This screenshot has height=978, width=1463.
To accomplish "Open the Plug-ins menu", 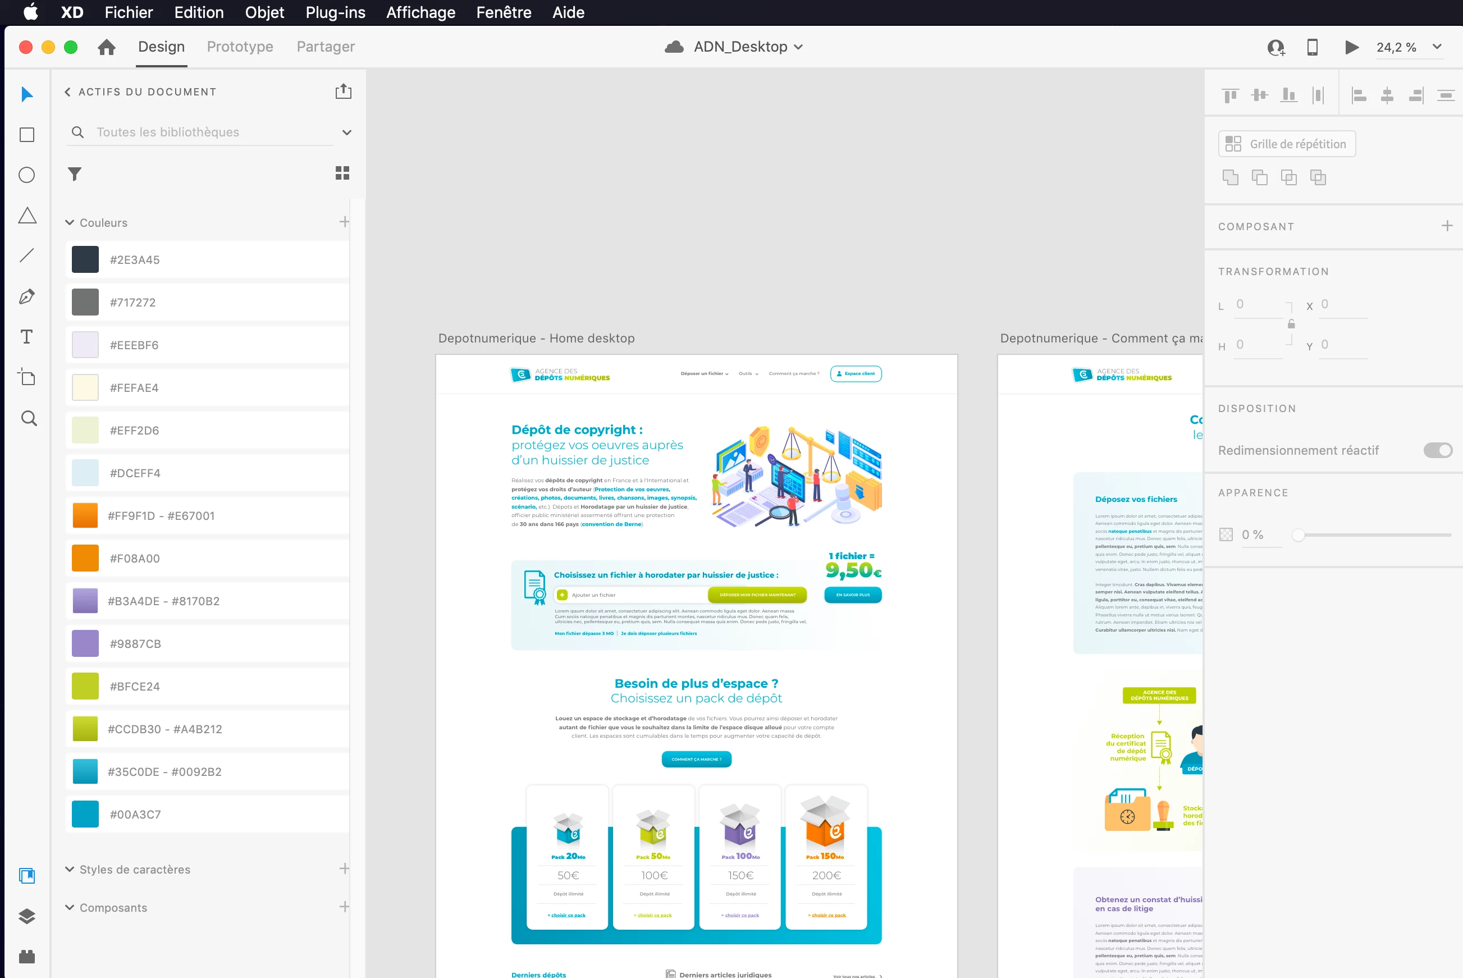I will (335, 12).
